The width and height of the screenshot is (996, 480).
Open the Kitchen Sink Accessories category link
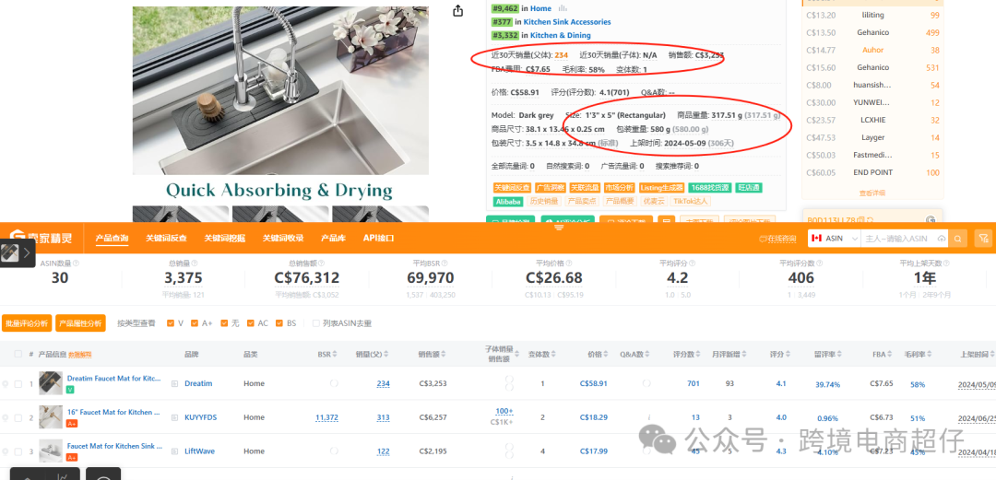pos(566,21)
